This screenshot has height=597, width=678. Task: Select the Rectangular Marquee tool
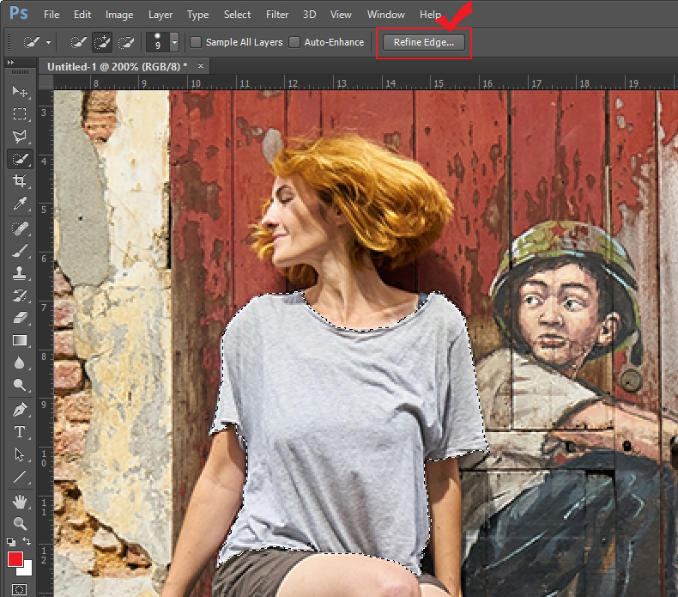coord(19,113)
